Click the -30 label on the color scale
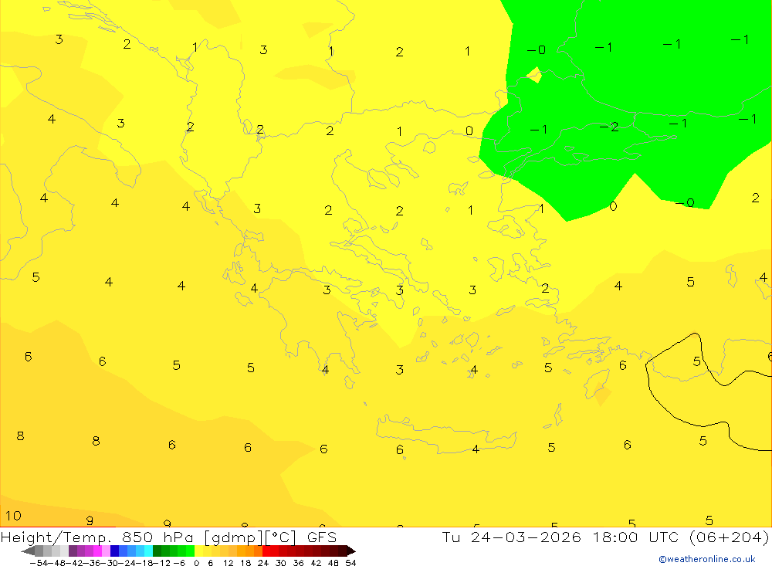Image resolution: width=772 pixels, height=566 pixels. (x=110, y=563)
